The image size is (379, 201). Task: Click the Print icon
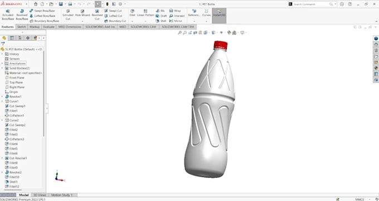[70, 4]
